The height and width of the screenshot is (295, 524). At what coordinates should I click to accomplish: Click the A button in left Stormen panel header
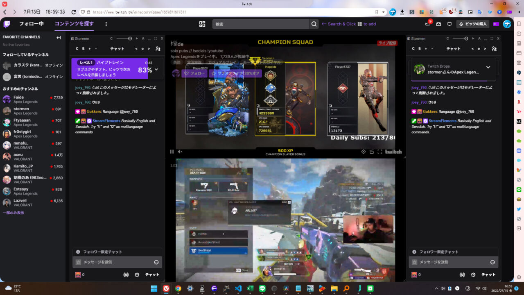click(143, 39)
